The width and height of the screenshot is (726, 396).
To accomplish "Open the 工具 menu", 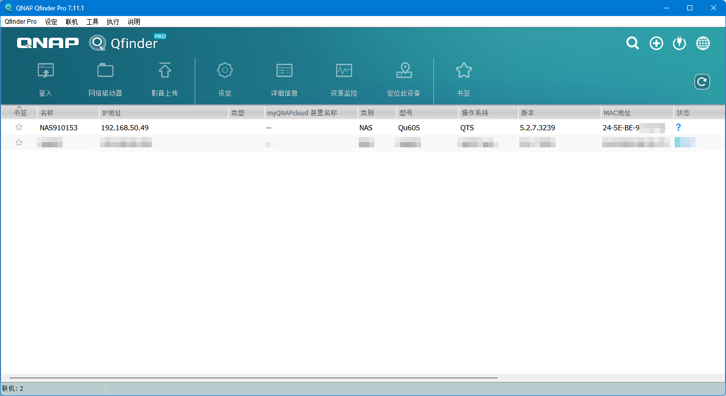I will 92,22.
